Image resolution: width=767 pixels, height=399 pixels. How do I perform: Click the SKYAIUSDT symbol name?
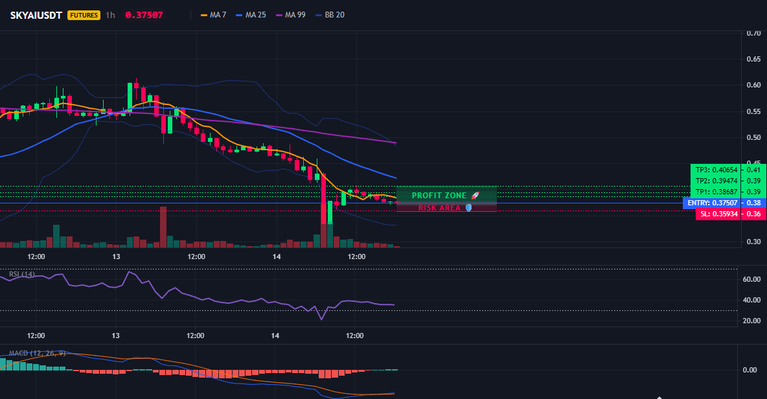[36, 15]
